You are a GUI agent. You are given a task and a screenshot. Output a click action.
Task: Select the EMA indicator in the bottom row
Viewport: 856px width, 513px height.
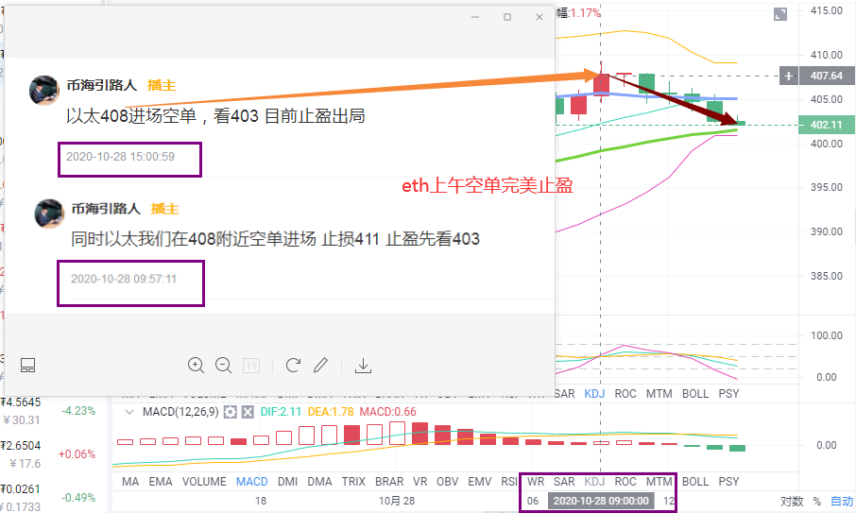click(161, 481)
